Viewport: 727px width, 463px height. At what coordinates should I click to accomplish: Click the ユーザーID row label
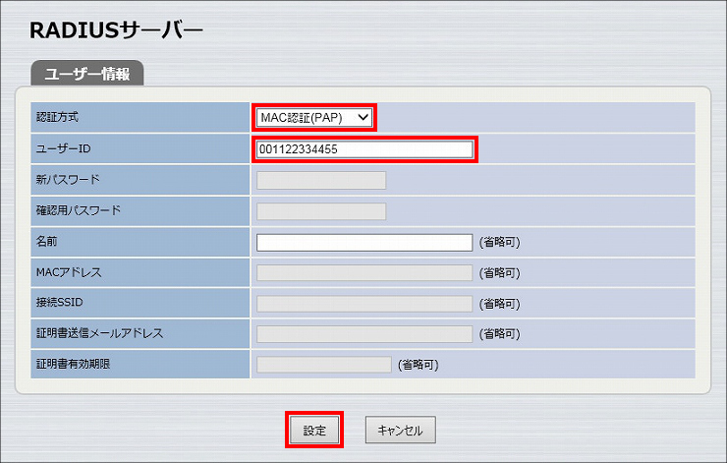pyautogui.click(x=64, y=148)
